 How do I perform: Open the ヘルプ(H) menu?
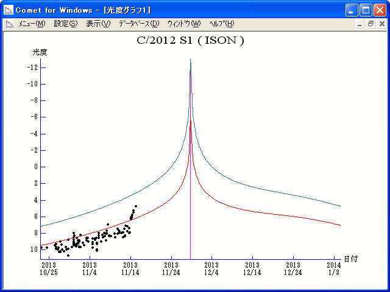[222, 24]
